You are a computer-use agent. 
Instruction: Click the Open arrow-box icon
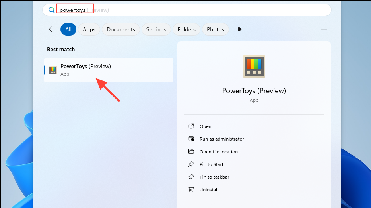coord(191,126)
